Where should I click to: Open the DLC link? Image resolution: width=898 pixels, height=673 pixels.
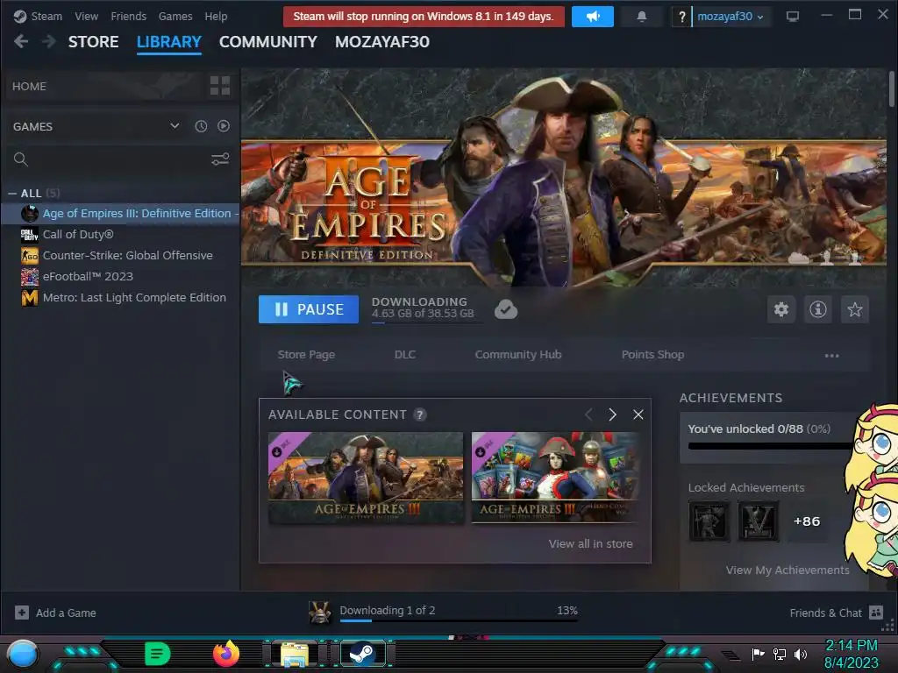[405, 355]
